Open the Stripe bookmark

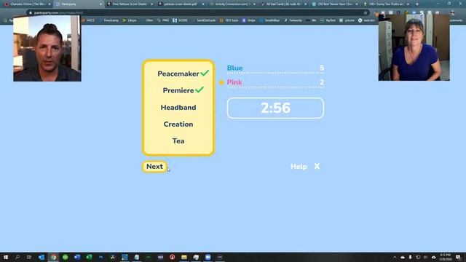[249, 20]
